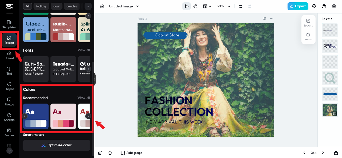Select the All filter tag
Image resolution: width=342 pixels, height=158 pixels.
(28, 6)
